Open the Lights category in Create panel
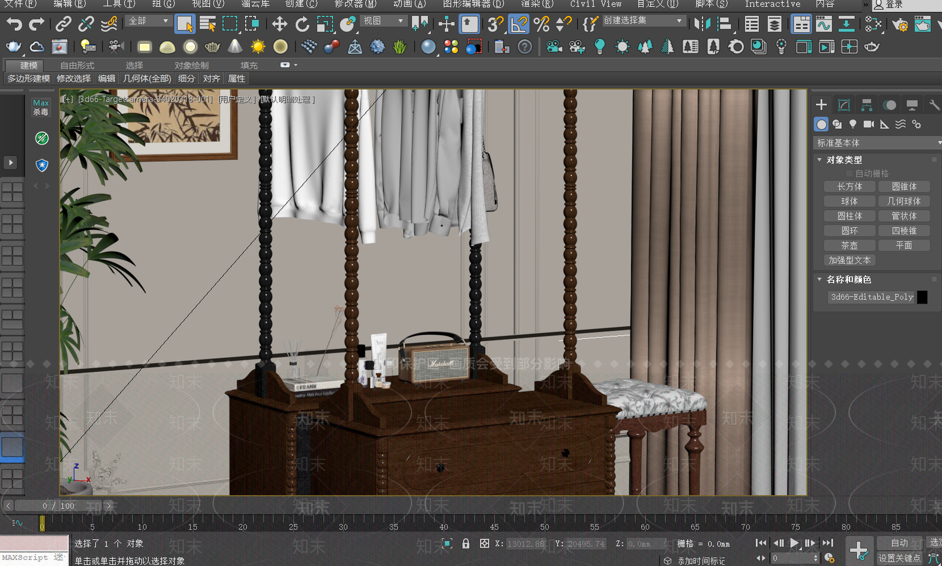The image size is (942, 566). pos(853,124)
